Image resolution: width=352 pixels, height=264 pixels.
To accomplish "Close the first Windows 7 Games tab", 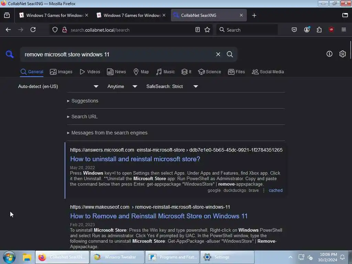I will (87, 15).
